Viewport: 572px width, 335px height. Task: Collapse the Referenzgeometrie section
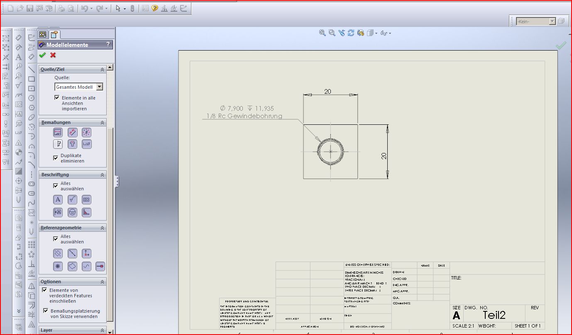point(102,228)
